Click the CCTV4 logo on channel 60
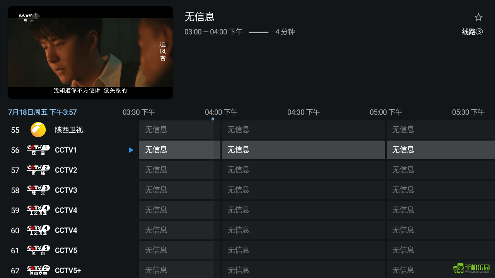The width and height of the screenshot is (495, 278). pyautogui.click(x=38, y=230)
